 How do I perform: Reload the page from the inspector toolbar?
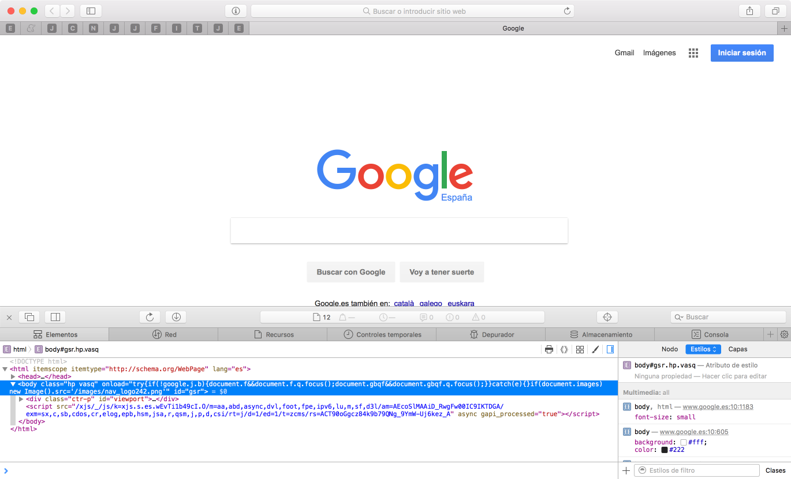(150, 316)
